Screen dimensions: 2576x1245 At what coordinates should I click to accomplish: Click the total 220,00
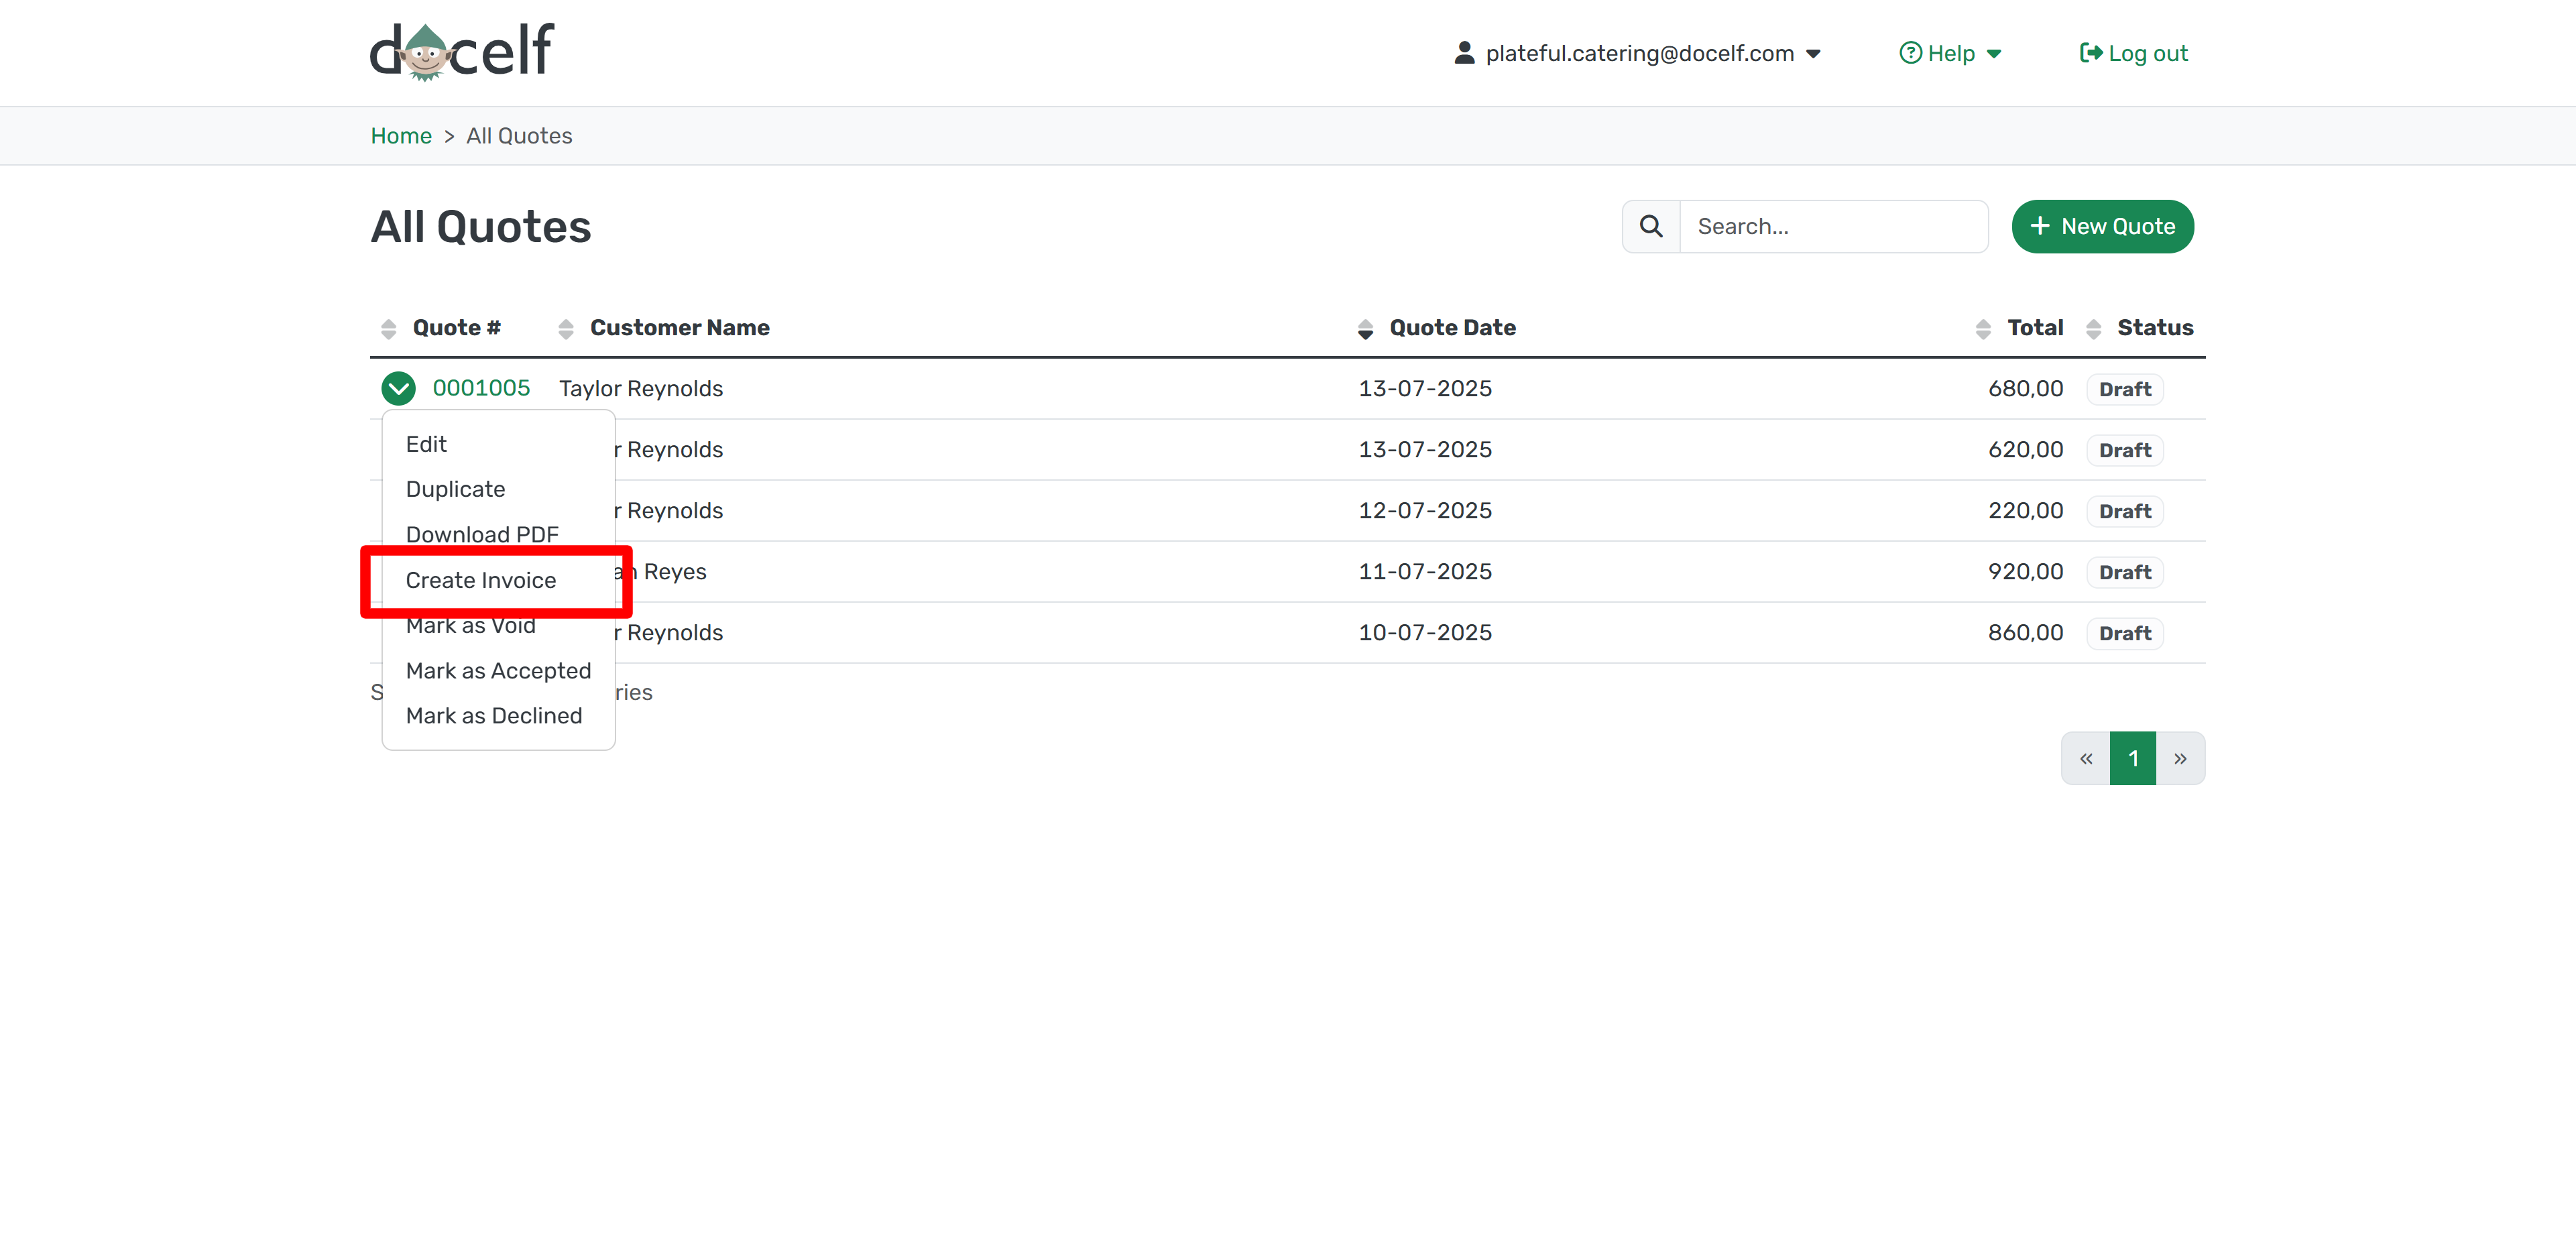pos(2025,511)
